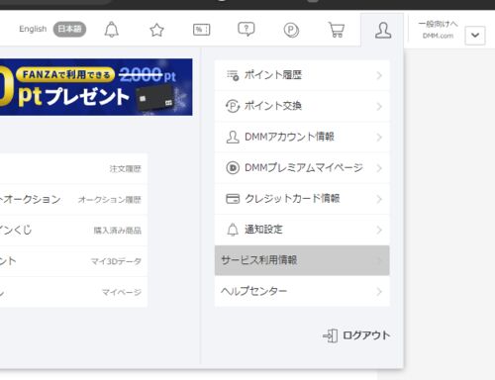The height and width of the screenshot is (380, 495).
Task: Open points via the circled P icon
Action: [291, 30]
